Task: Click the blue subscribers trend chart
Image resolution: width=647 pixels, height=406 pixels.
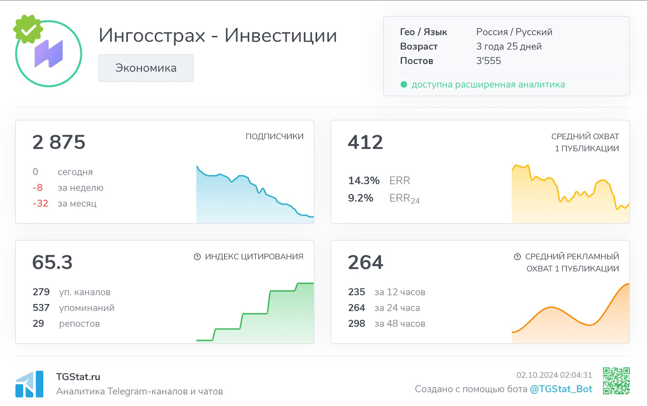Action: [x=255, y=194]
